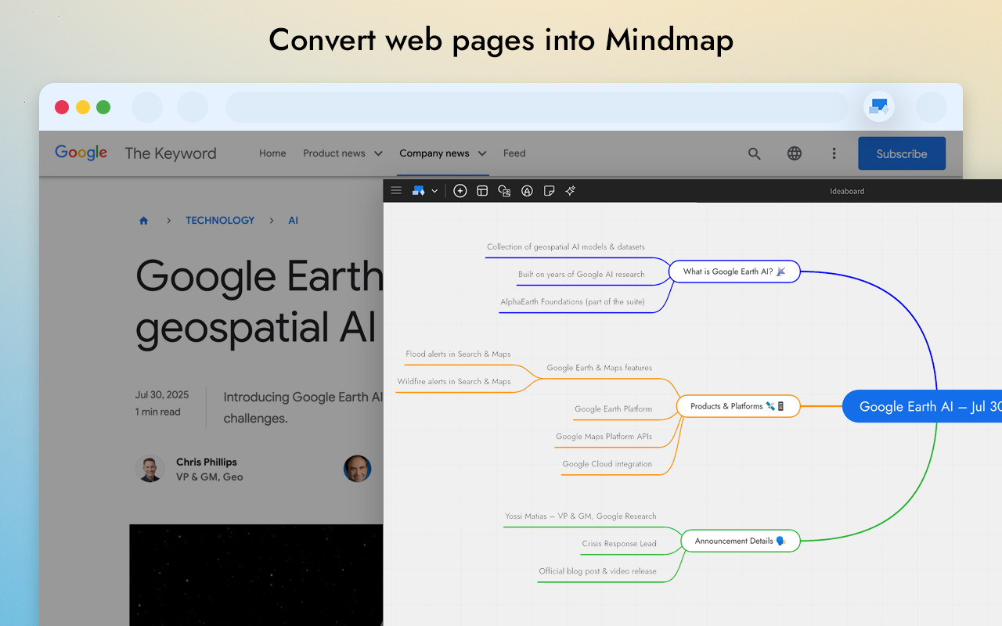Click 'Wildfire alerts in Search & Maps'
The width and height of the screenshot is (1002, 626).
tap(454, 382)
